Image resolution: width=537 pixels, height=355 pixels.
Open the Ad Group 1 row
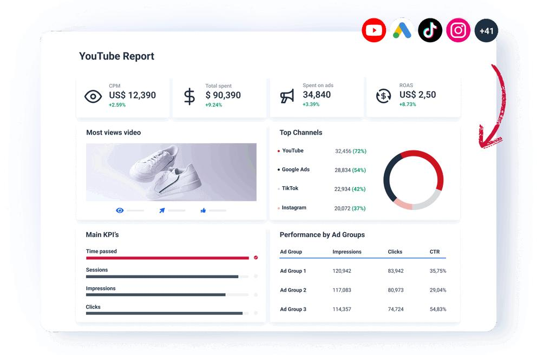tap(363, 271)
